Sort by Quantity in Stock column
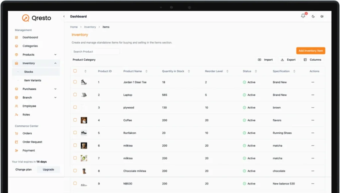The image size is (340, 193). (x=189, y=71)
